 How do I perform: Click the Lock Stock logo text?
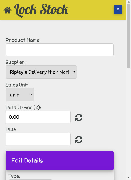point(41,10)
